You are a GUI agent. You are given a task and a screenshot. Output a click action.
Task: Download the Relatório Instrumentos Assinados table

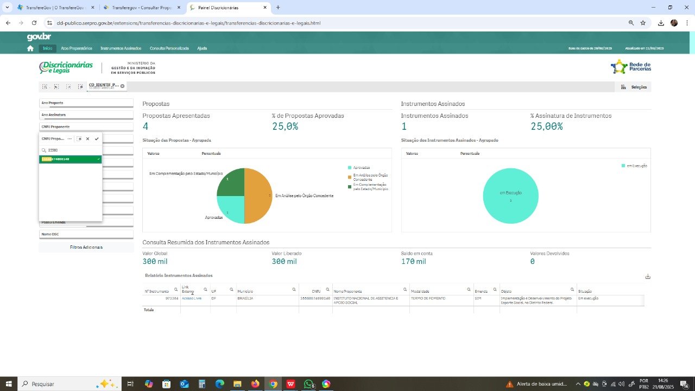(648, 276)
